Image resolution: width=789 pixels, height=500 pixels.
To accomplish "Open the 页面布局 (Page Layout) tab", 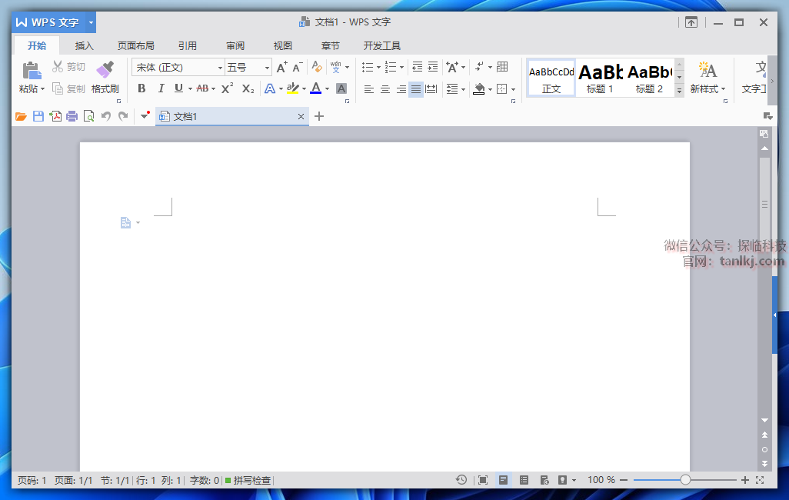I will (135, 45).
